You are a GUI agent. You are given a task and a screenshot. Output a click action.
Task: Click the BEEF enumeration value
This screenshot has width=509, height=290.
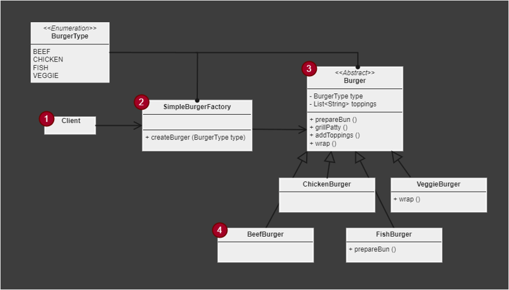(x=41, y=51)
